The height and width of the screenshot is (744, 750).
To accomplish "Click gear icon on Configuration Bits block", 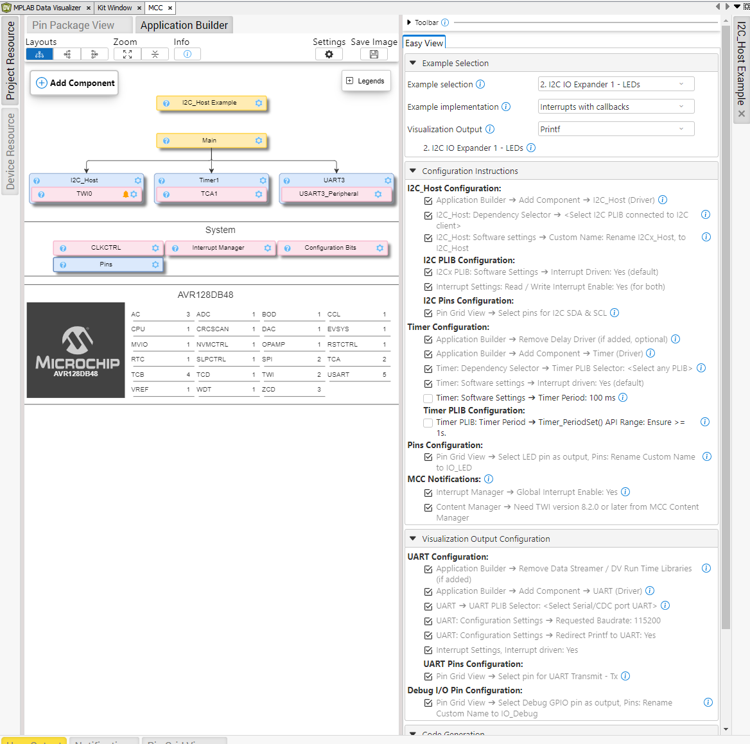I will (379, 248).
